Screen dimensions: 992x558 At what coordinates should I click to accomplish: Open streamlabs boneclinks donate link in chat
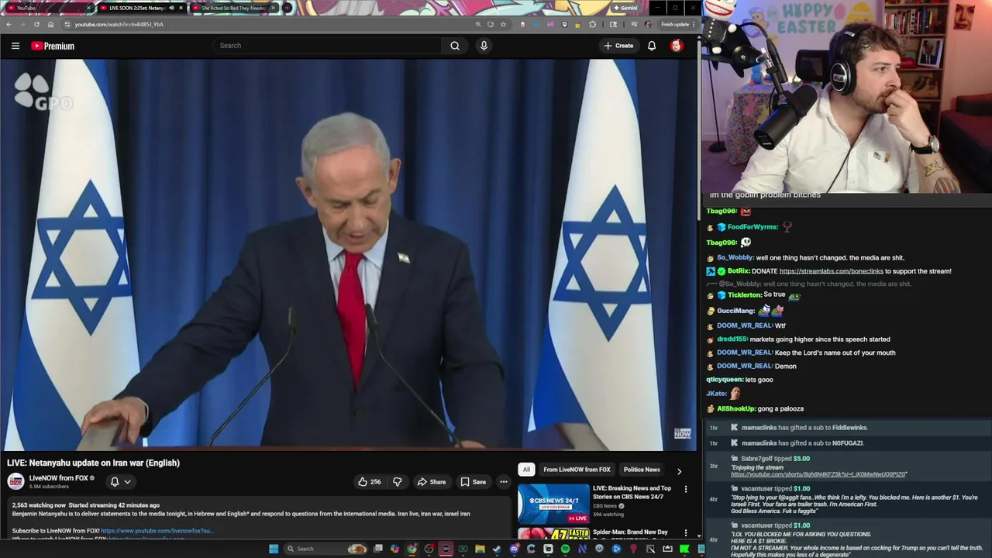tap(831, 271)
